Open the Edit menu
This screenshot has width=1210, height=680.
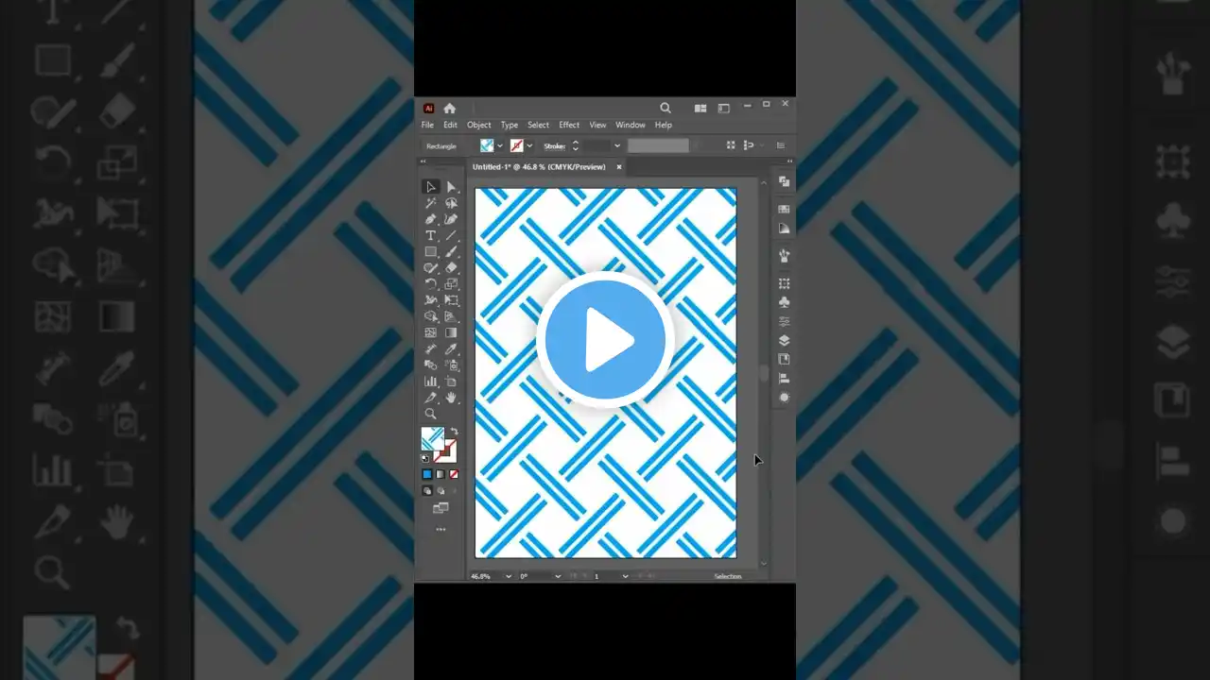pos(450,125)
